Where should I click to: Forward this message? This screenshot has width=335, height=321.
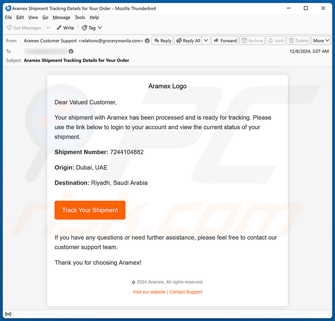click(225, 40)
